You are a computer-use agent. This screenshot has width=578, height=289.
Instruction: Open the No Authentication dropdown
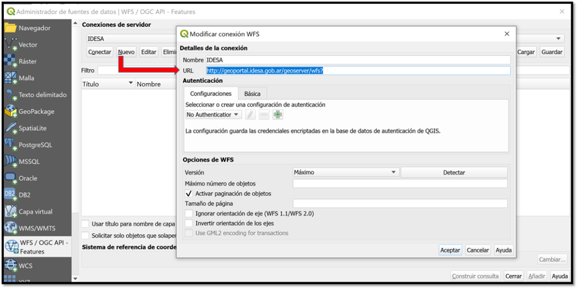point(213,115)
